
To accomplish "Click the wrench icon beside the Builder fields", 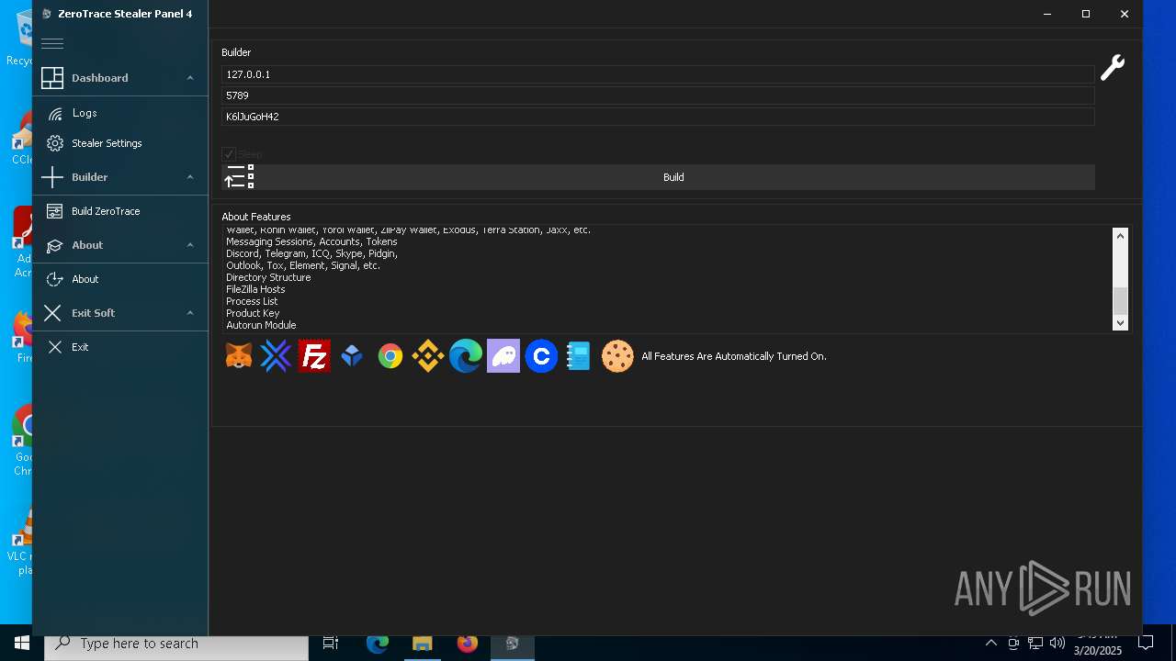I will 1113,67.
